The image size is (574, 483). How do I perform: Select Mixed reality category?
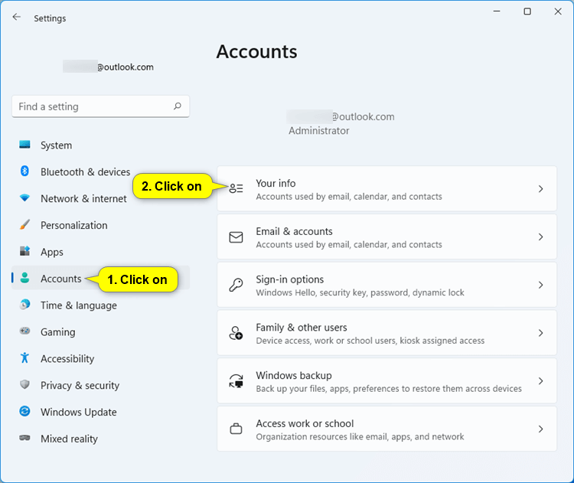click(x=101, y=439)
